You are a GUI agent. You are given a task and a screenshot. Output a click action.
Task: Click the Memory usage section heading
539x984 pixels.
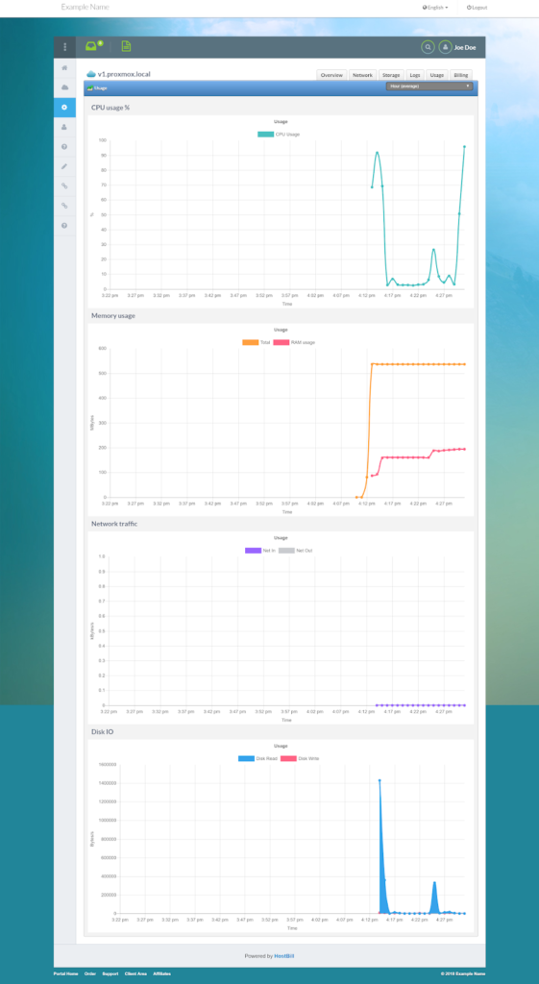click(113, 315)
